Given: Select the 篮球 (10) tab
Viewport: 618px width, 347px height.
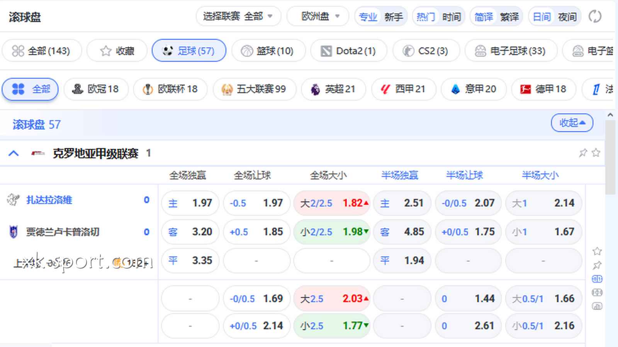Looking at the screenshot, I should 268,51.
